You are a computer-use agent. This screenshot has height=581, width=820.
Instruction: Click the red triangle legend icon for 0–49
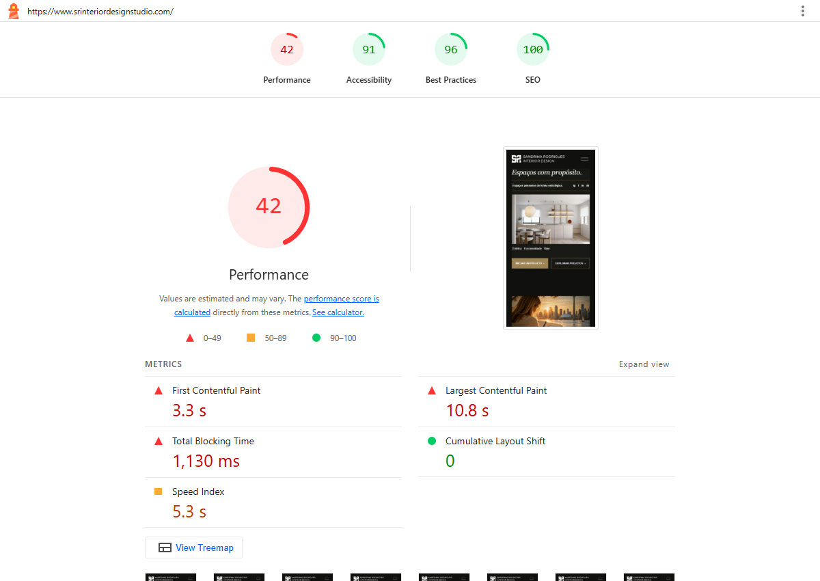point(190,338)
